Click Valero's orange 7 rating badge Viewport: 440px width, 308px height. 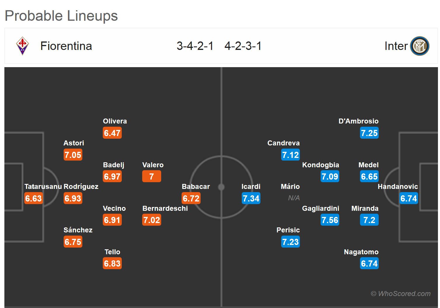(x=152, y=177)
